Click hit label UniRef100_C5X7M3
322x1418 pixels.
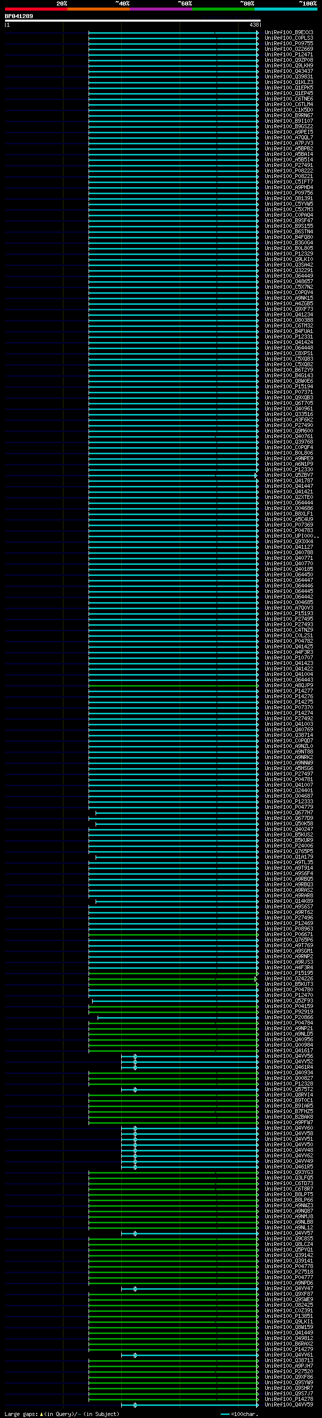289,210
